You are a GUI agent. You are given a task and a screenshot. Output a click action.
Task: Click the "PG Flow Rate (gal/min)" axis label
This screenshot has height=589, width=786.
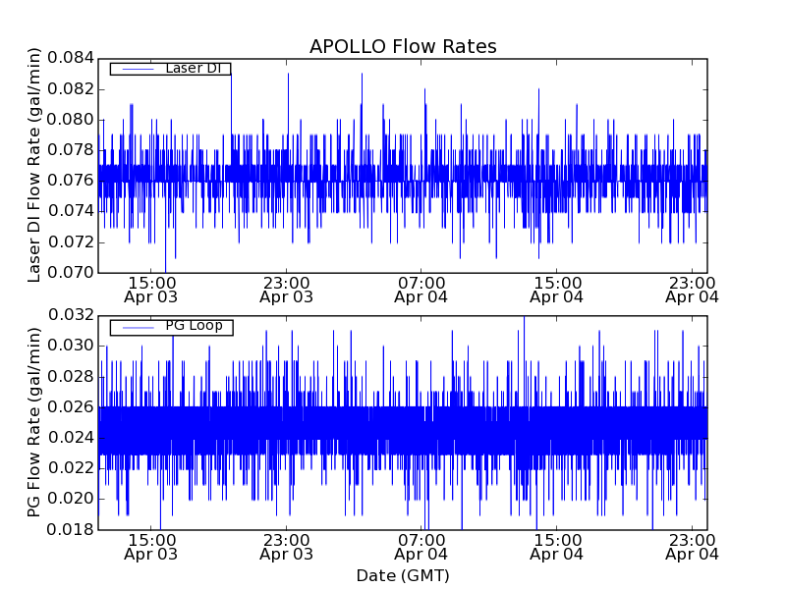click(x=33, y=423)
